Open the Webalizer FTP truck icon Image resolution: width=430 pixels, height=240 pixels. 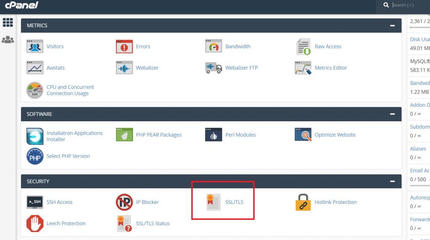(214, 68)
